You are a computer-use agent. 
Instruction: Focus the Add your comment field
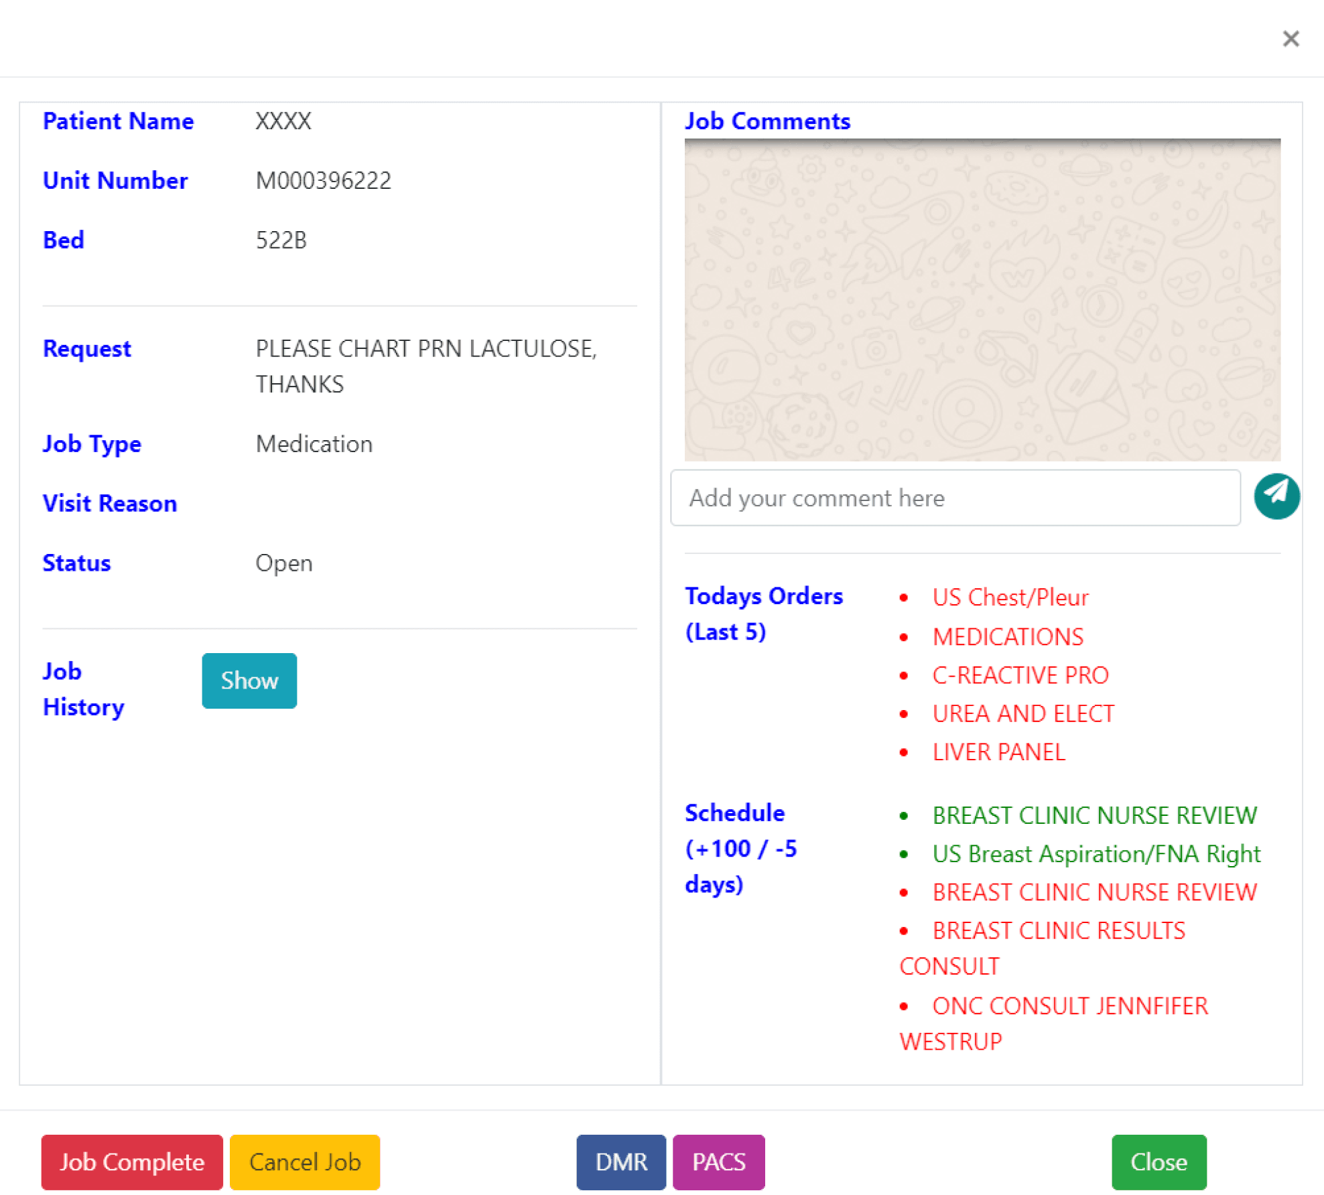[x=955, y=498]
